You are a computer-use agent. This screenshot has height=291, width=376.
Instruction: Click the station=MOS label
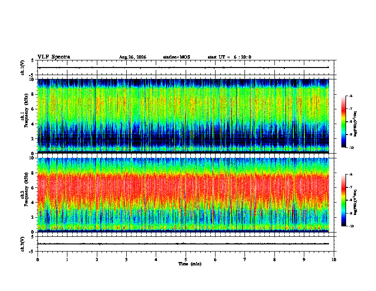177,57
